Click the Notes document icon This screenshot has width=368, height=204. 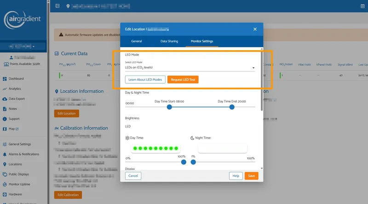5,109
